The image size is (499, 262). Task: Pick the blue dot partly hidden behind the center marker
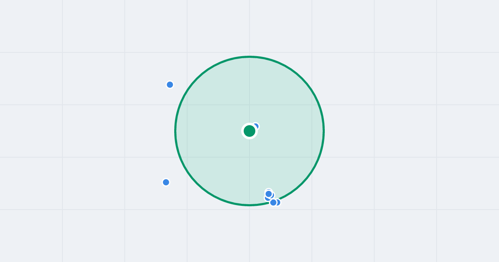[256, 126]
